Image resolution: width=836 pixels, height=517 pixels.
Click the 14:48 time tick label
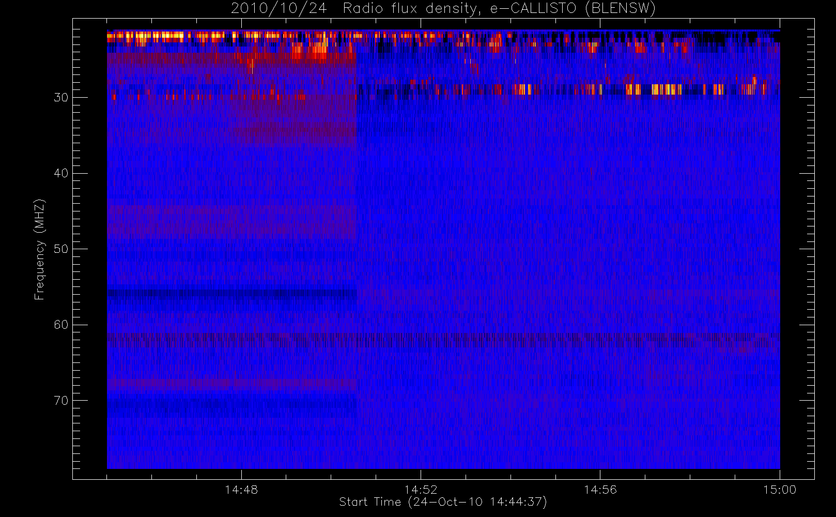tap(241, 490)
